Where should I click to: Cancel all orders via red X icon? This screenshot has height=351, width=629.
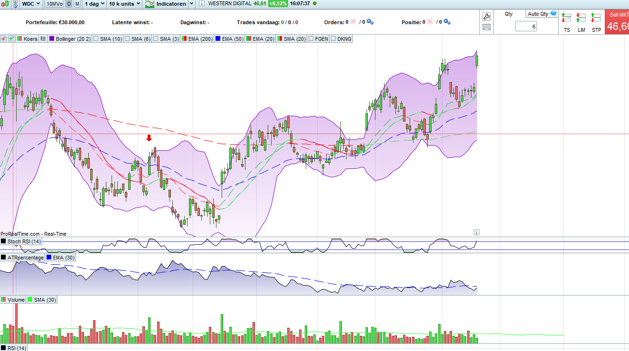tap(353, 22)
